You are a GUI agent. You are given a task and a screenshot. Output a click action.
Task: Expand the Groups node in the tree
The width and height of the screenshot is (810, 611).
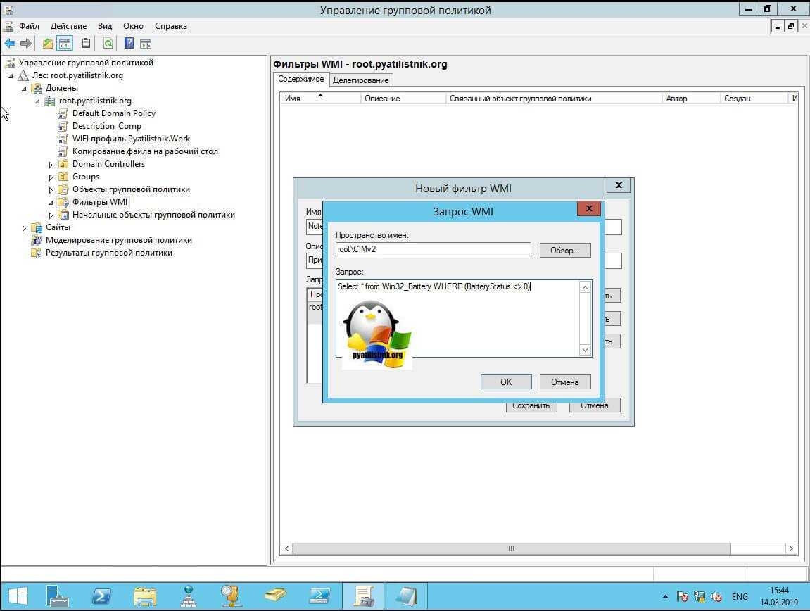pos(51,177)
